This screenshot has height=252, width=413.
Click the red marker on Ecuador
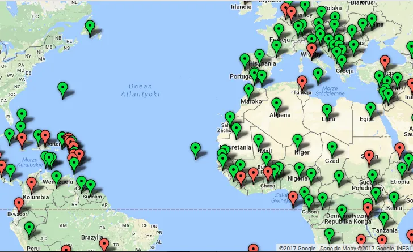pos(19,206)
